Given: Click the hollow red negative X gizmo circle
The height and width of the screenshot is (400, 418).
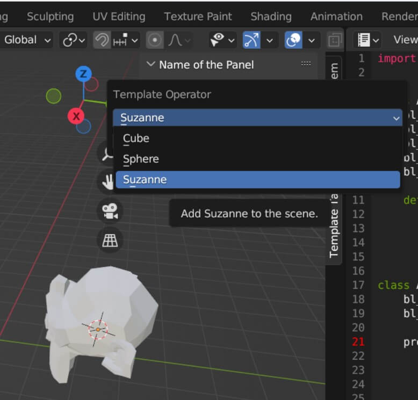Looking at the screenshot, I should click(x=92, y=84).
